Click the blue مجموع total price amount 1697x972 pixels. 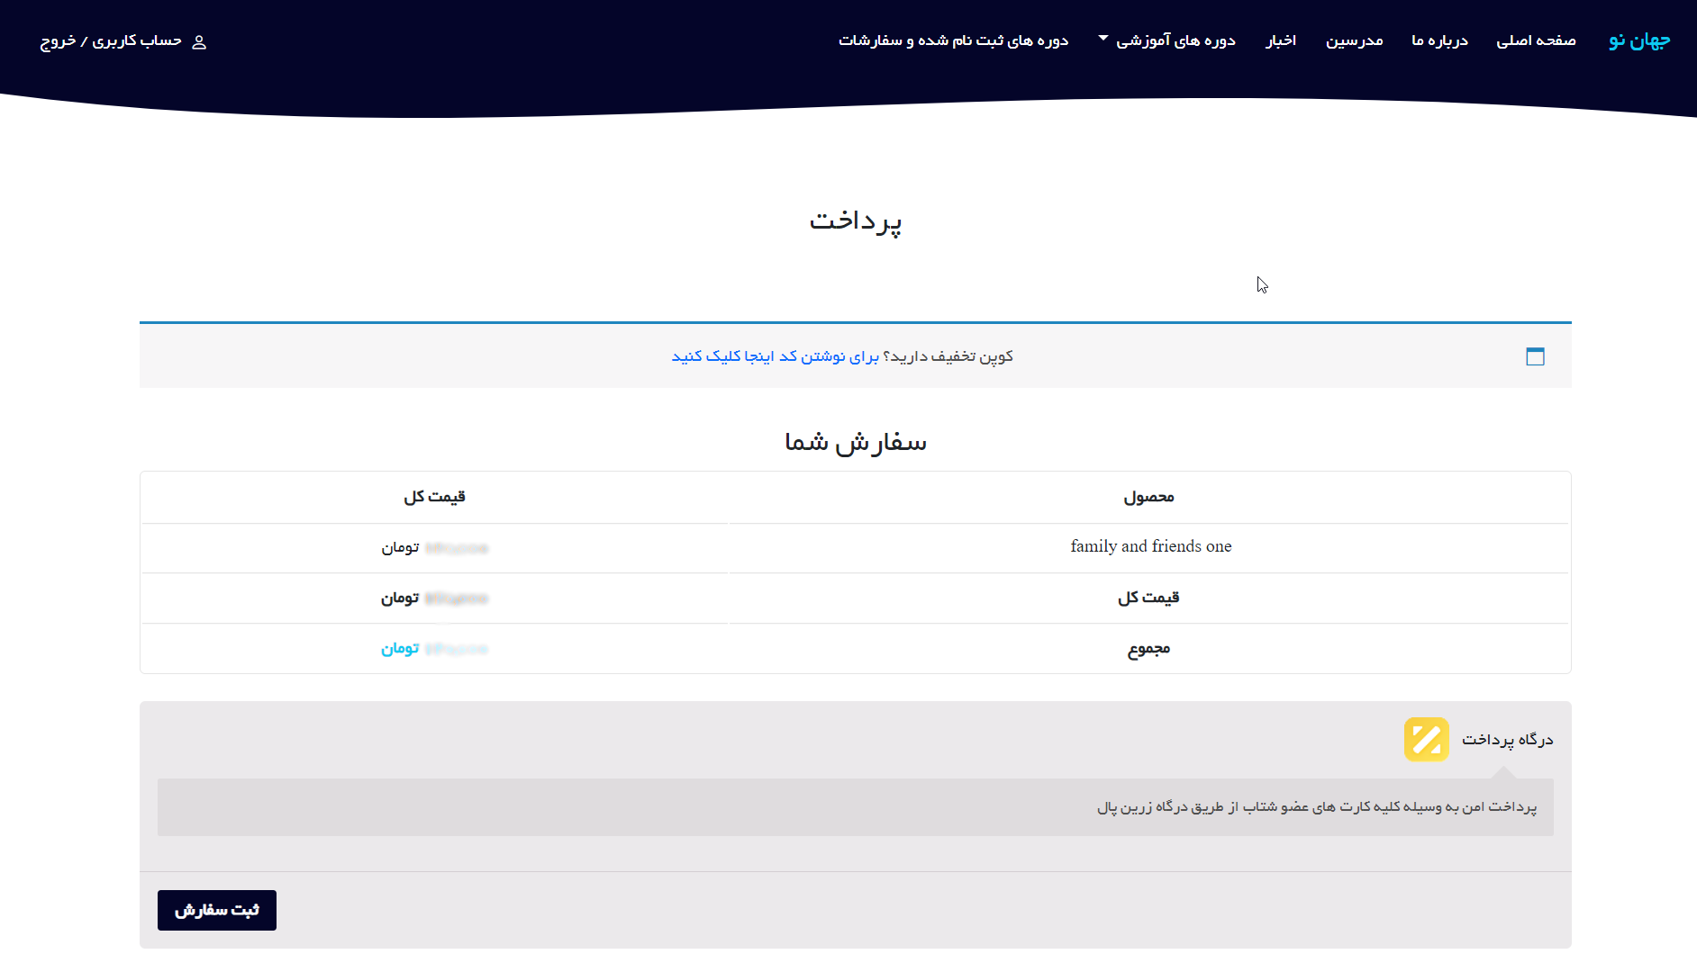click(x=434, y=649)
